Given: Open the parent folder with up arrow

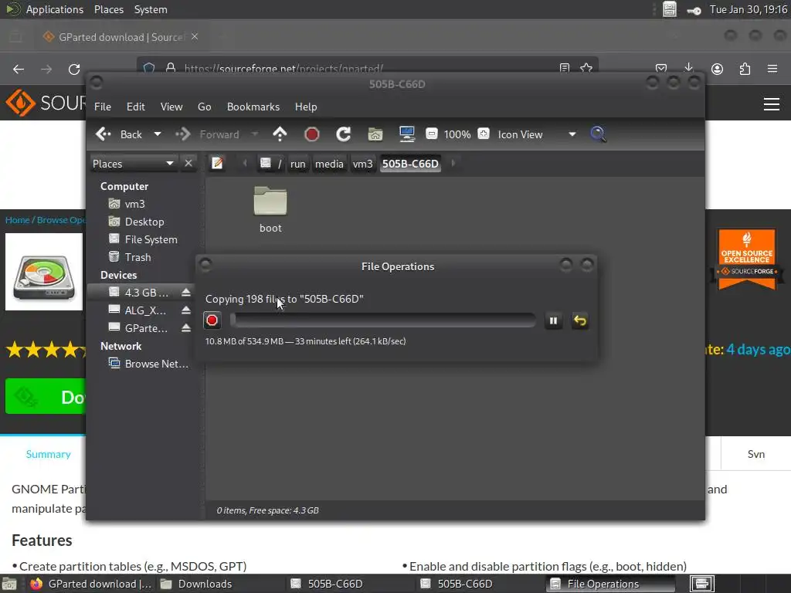Looking at the screenshot, I should [280, 134].
